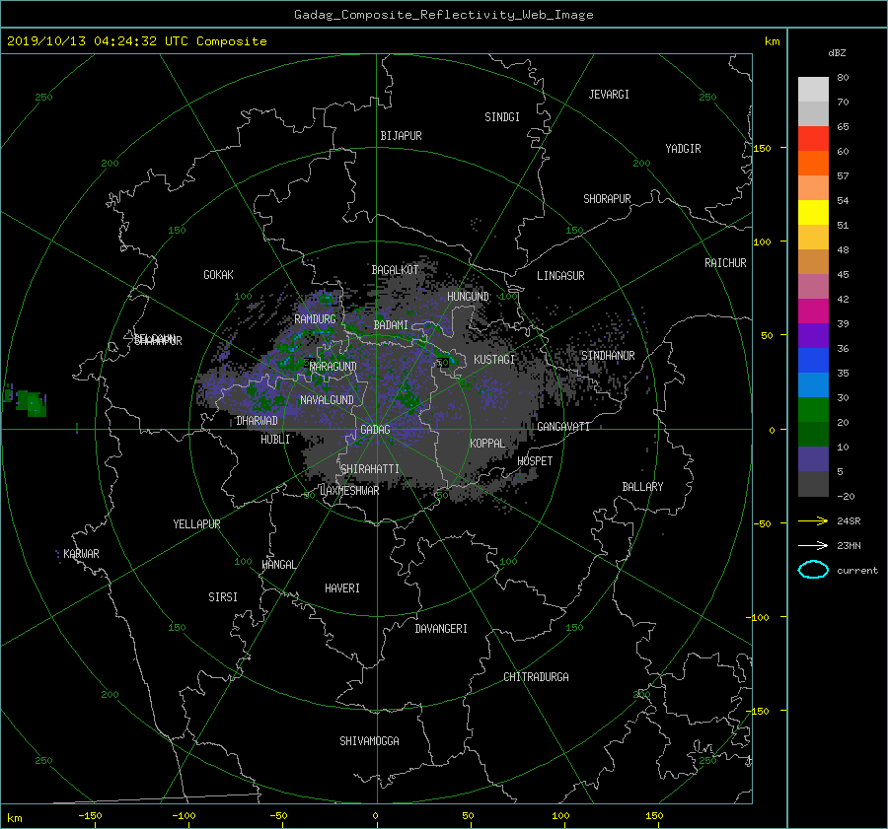The height and width of the screenshot is (829, 888).
Task: Click the HUBLI city label
Action: coord(275,439)
